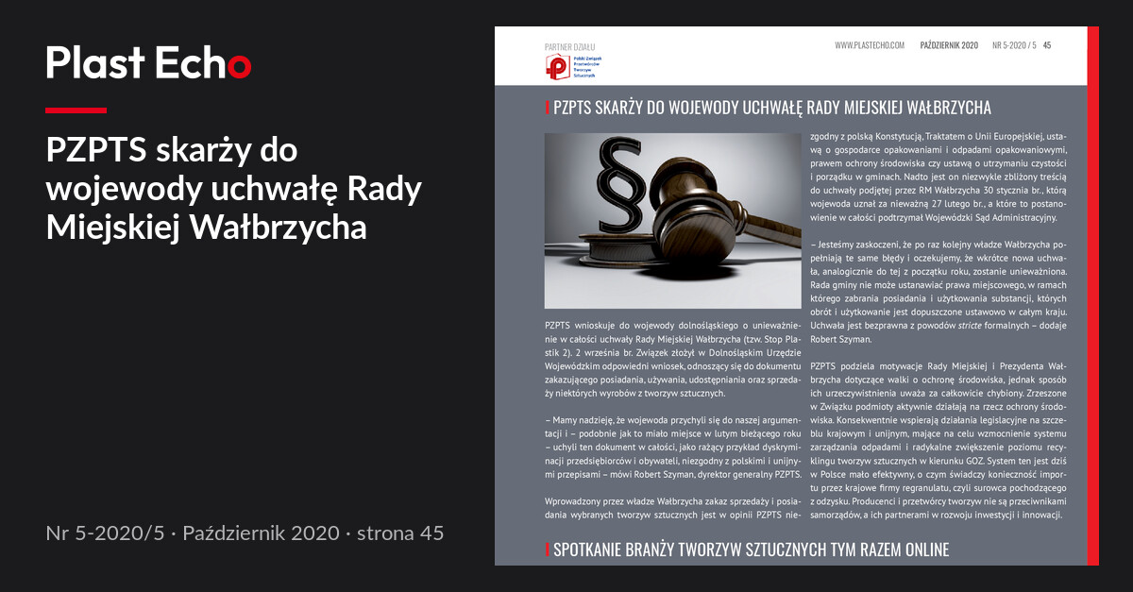
Task: Click page number 45 in the page header
Action: pos(1047,45)
